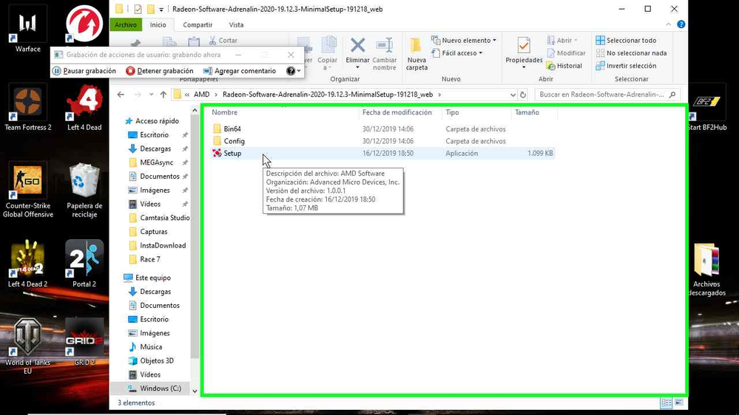The height and width of the screenshot is (415, 739).
Task: Open World of Tanks EU shortcut
Action: point(28,346)
